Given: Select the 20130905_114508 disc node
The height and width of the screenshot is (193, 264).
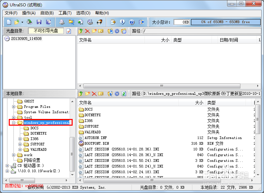Looking at the screenshot, I should click(x=26, y=39).
